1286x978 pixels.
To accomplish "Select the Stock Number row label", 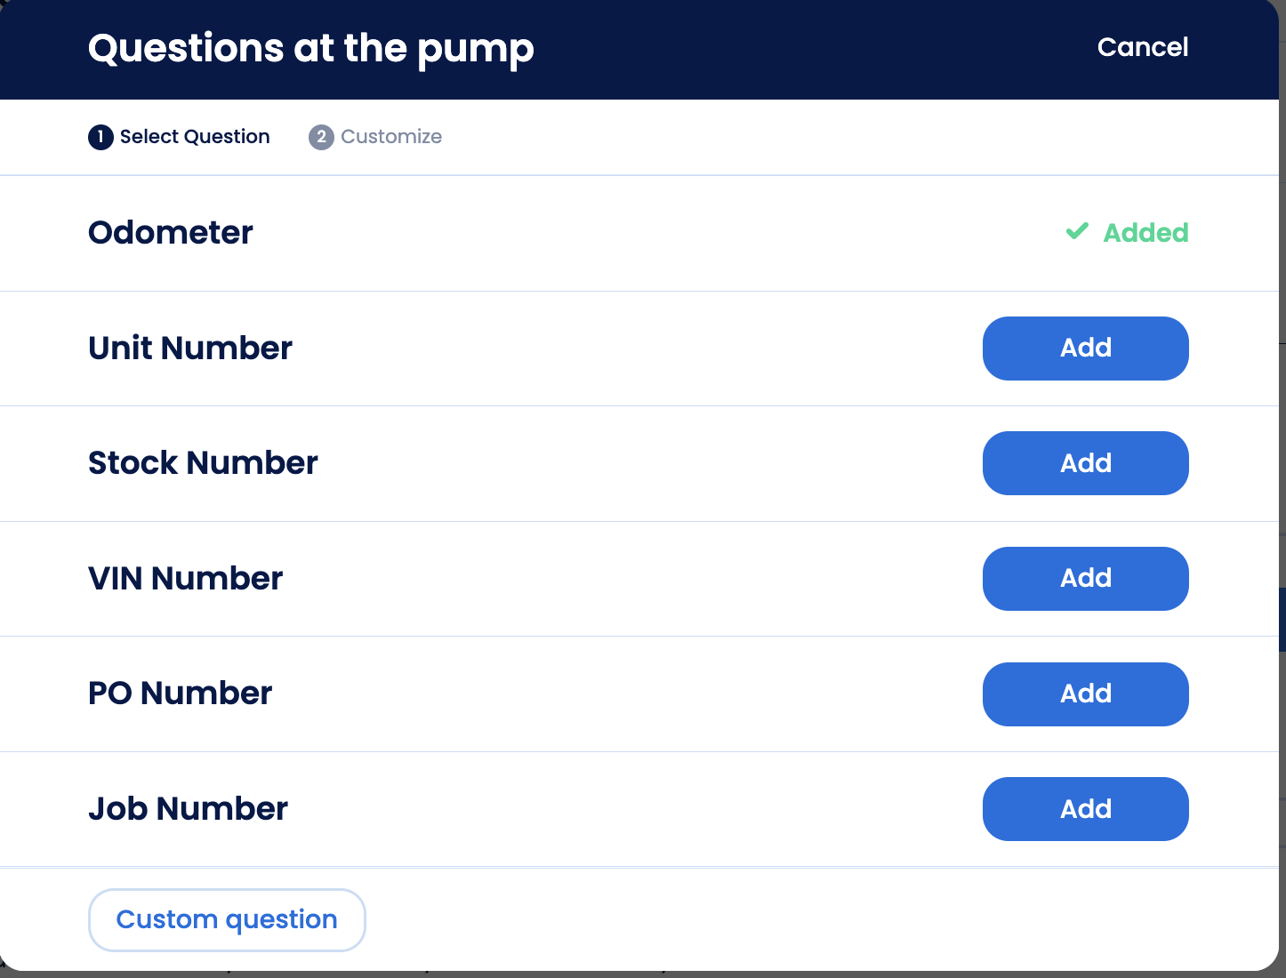I will click(x=203, y=463).
